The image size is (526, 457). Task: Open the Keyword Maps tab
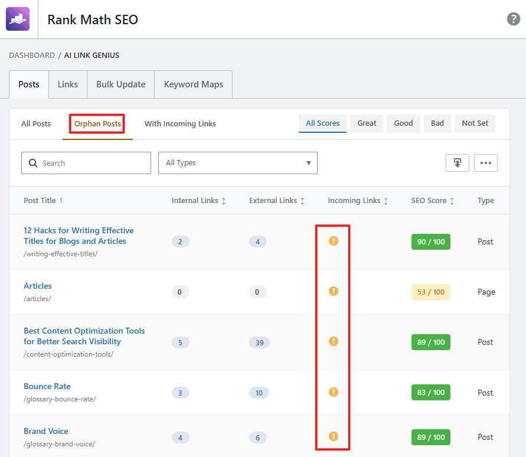point(193,84)
